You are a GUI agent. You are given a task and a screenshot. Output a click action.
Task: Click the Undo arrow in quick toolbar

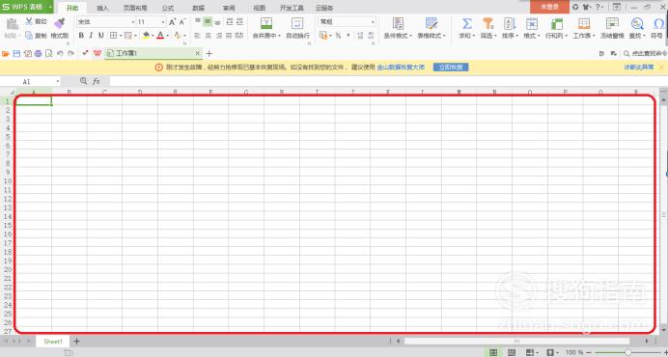pyautogui.click(x=60, y=53)
